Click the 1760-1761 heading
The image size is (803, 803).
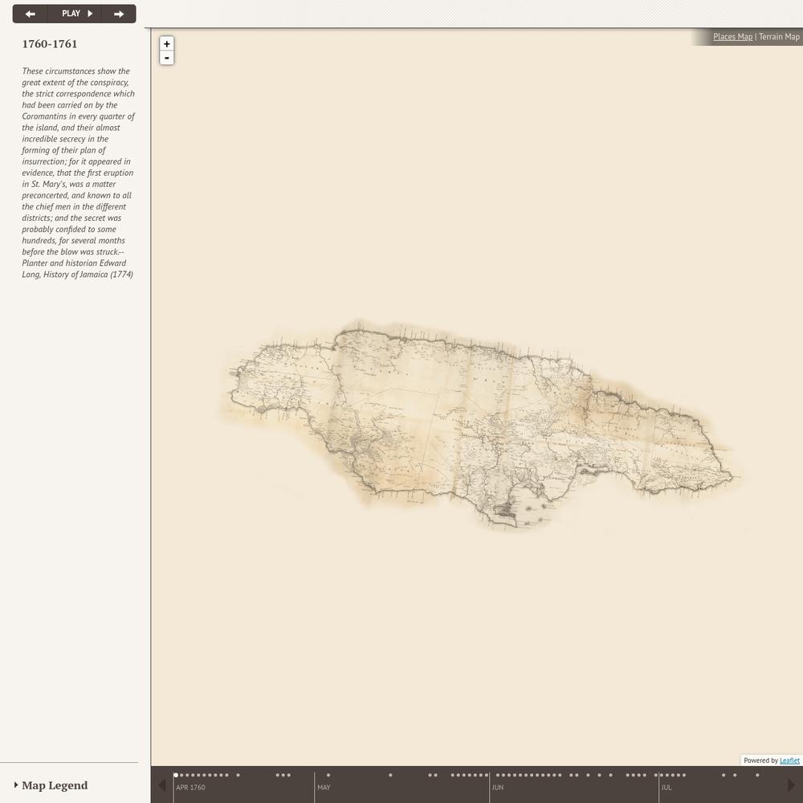[x=50, y=44]
